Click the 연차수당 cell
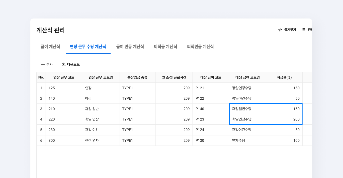The image size is (343, 178). pos(248,141)
